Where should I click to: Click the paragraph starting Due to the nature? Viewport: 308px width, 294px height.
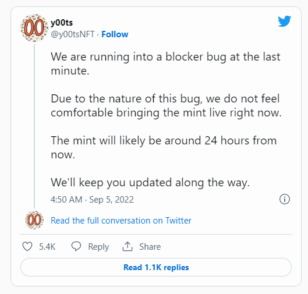(x=166, y=105)
